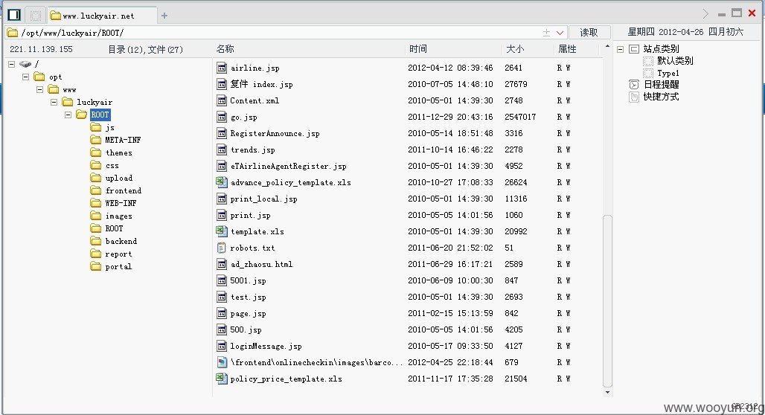The image size is (765, 415).
Task: Select 5001.jsp file icon
Action: 222,280
